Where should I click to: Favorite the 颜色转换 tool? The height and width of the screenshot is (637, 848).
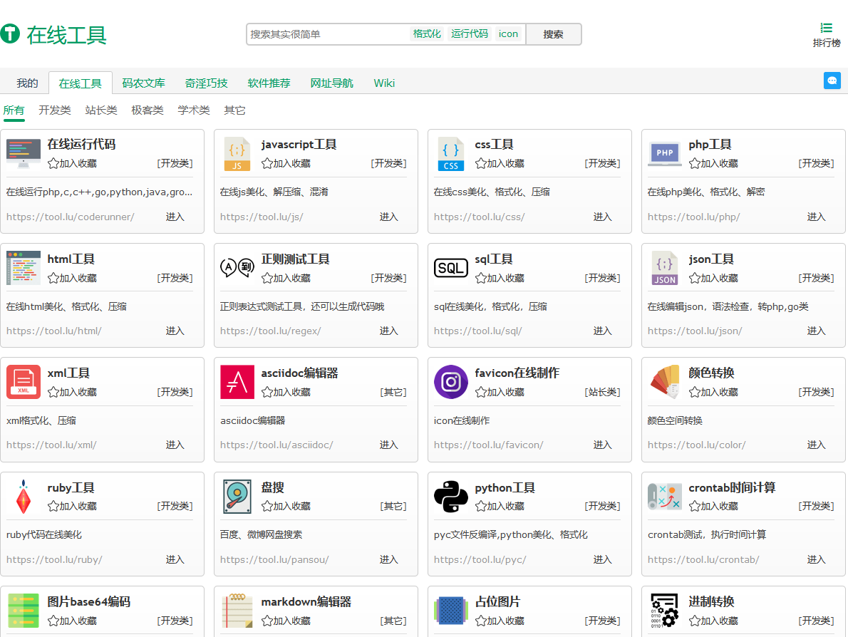[713, 392]
